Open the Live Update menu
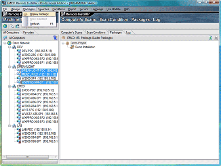The height and width of the screenshot is (166, 221). (113, 9)
